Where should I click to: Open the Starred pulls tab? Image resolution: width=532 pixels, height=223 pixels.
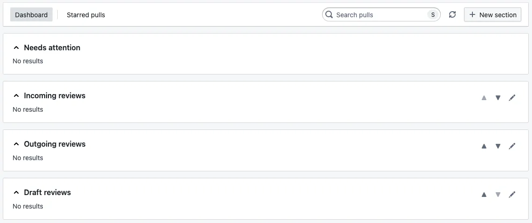[x=86, y=15]
